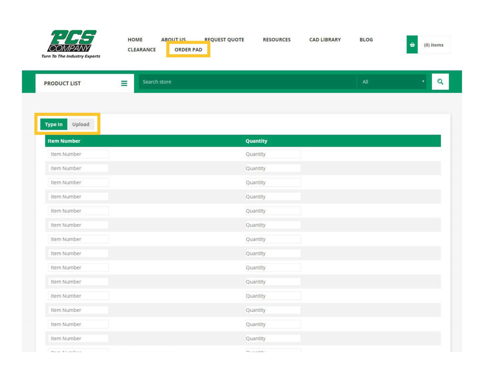The width and height of the screenshot is (484, 374).
Task: Click the Search store text field
Action: point(247,82)
